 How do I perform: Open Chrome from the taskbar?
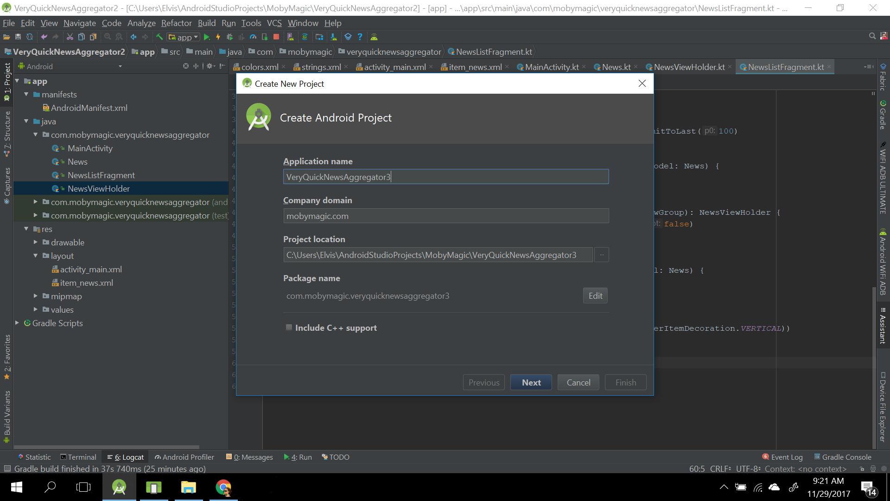[x=223, y=487]
